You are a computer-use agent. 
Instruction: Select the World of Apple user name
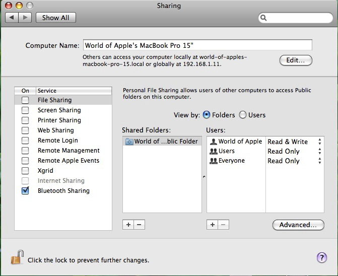tap(240, 142)
